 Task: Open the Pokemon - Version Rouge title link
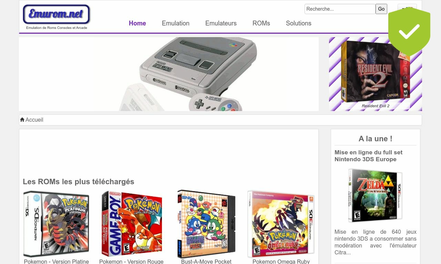131,261
